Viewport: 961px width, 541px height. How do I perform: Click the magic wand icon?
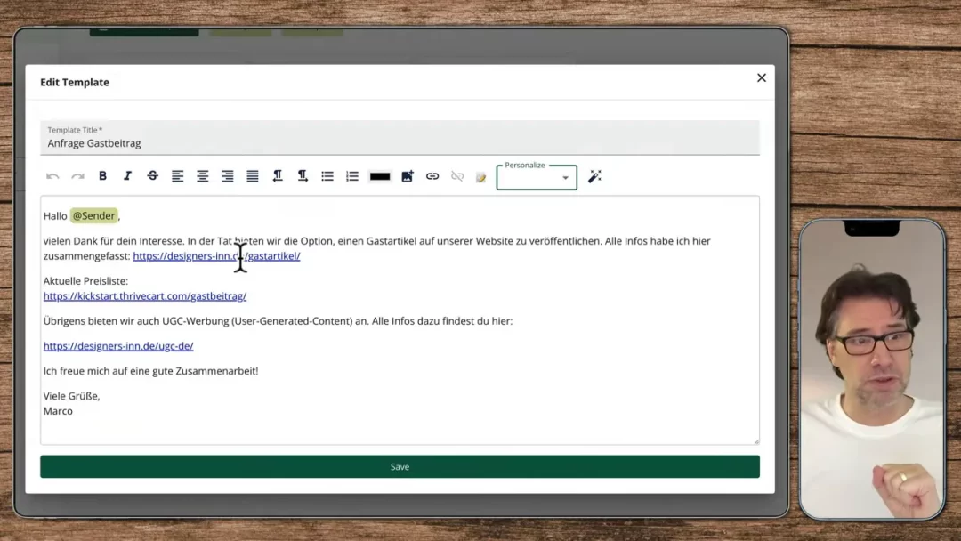[594, 176]
